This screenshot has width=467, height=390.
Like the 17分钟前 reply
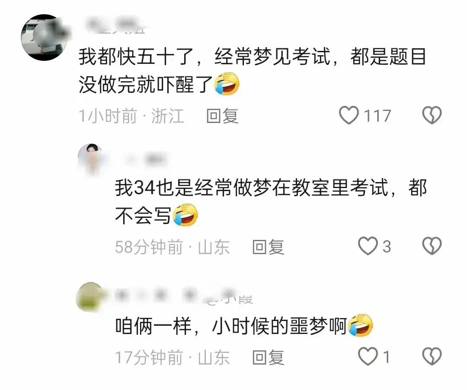pyautogui.click(x=368, y=356)
